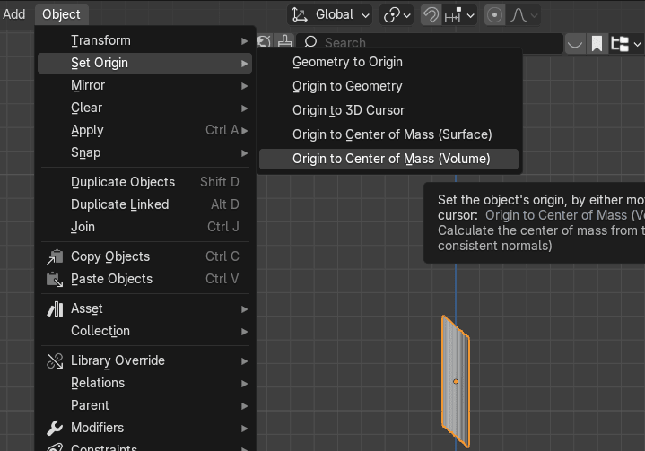Click the Copy Objects clipboard icon
Viewport: 645px width, 451px height.
point(55,256)
